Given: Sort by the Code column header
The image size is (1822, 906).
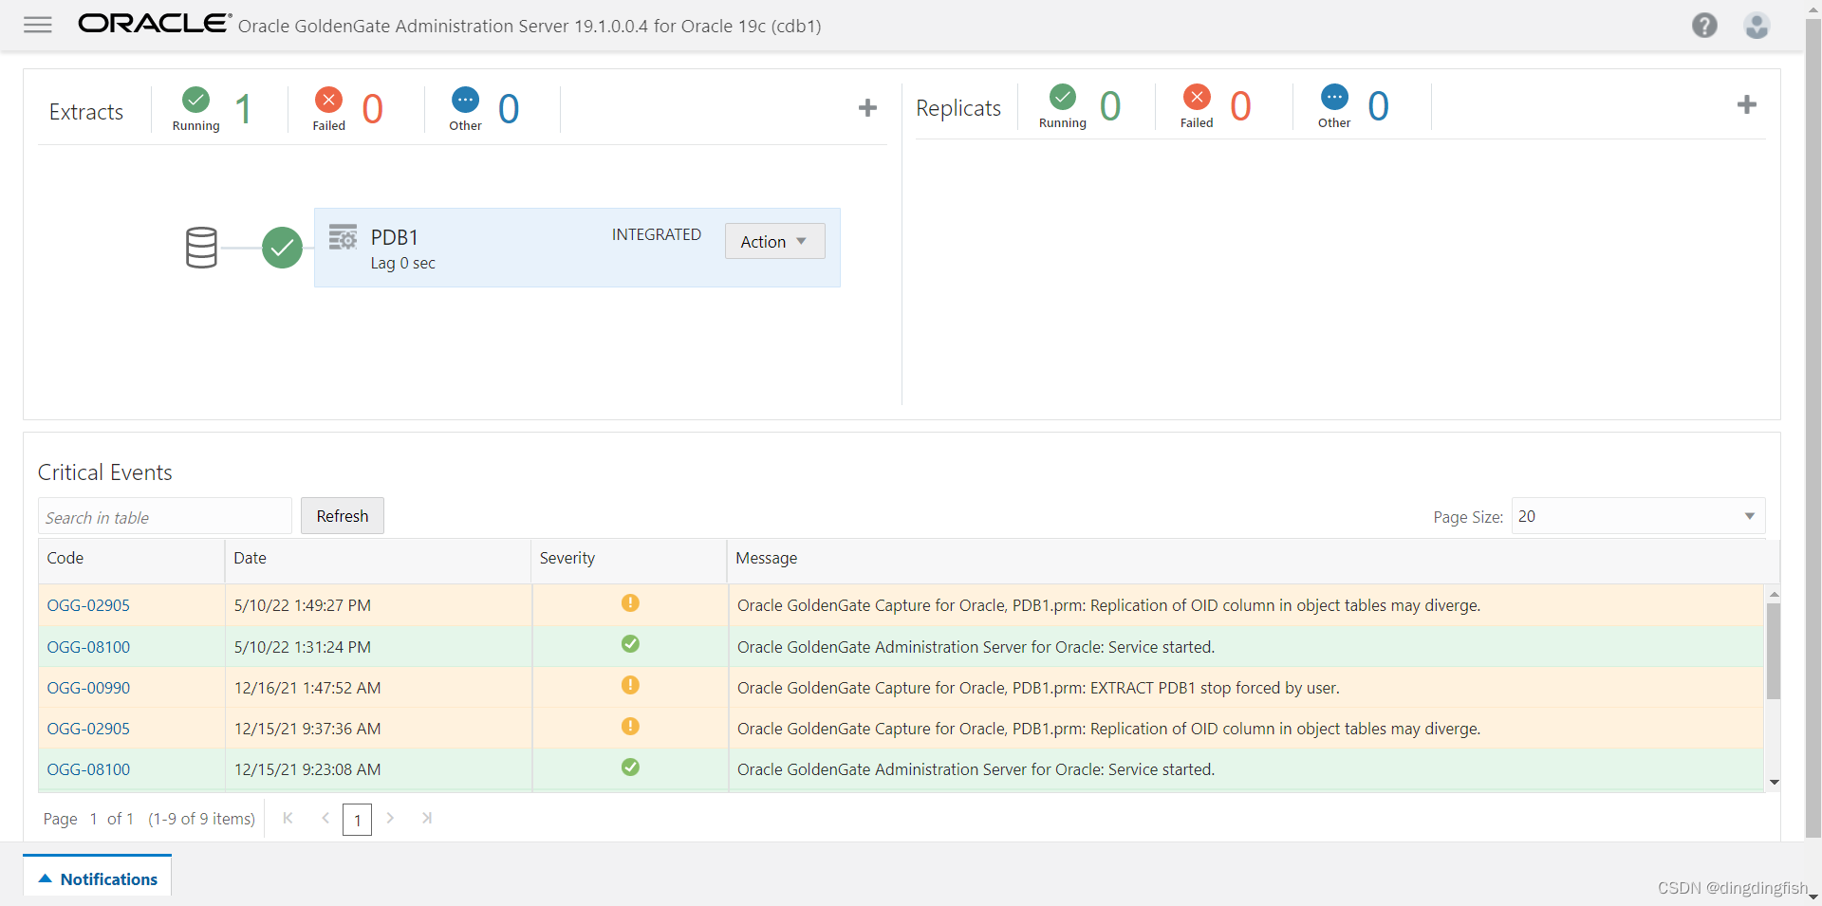Looking at the screenshot, I should 131,559.
